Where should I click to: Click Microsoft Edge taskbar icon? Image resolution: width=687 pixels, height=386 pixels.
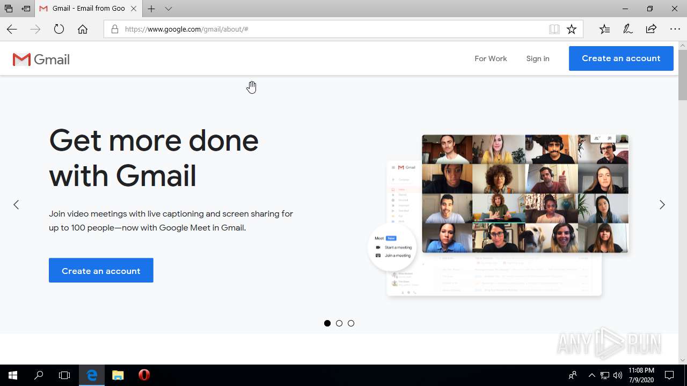[92, 375]
